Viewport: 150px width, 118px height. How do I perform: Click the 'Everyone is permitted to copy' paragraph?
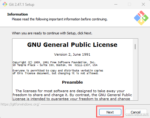[58, 72]
